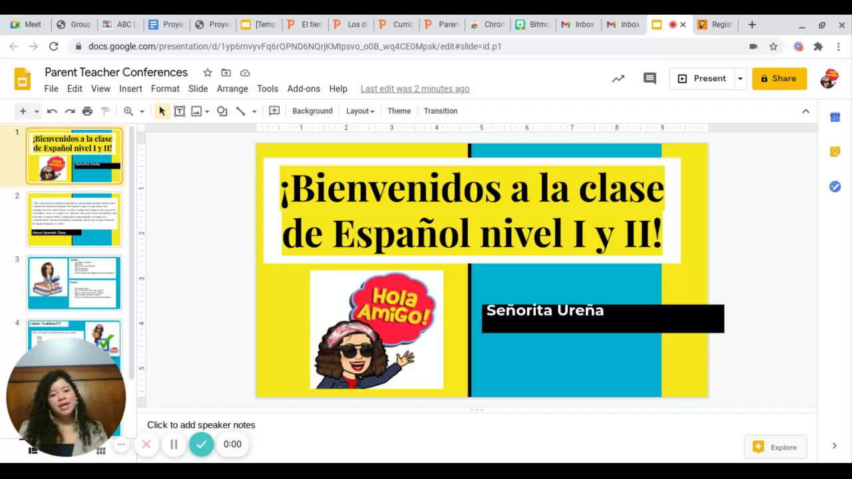Open the Google Keep side panel
Image resolution: width=852 pixels, height=479 pixels.
click(835, 152)
